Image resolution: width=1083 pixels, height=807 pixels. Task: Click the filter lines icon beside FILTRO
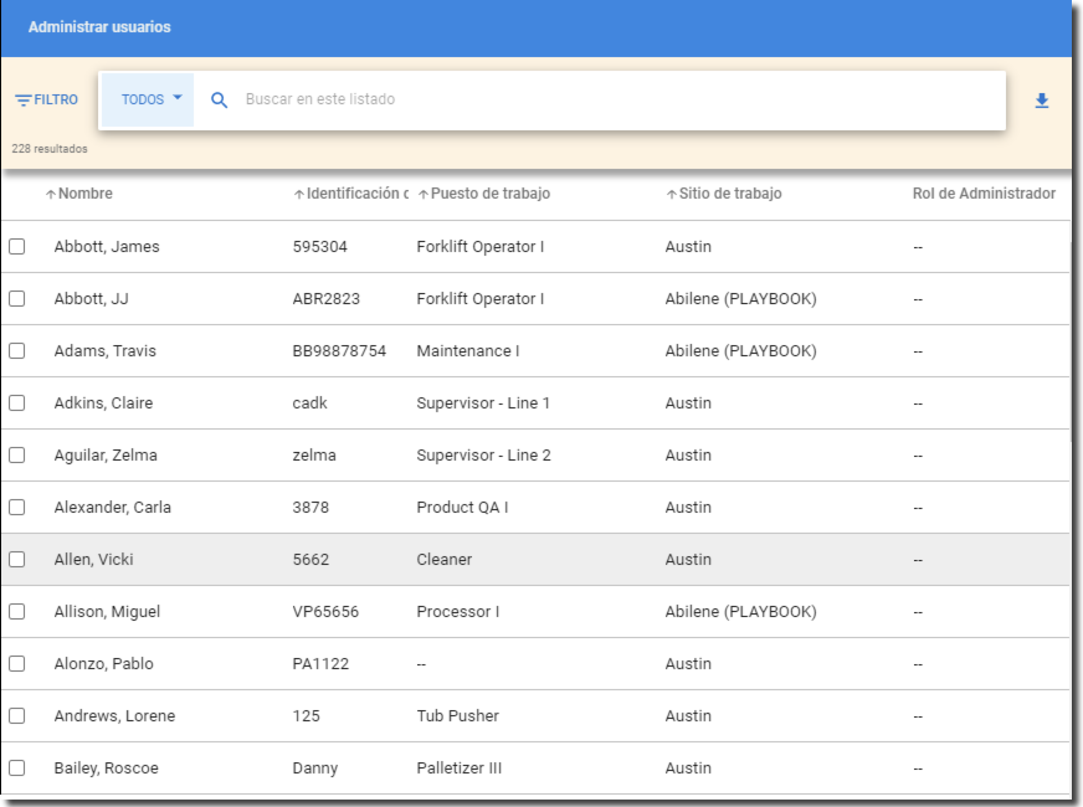[23, 101]
